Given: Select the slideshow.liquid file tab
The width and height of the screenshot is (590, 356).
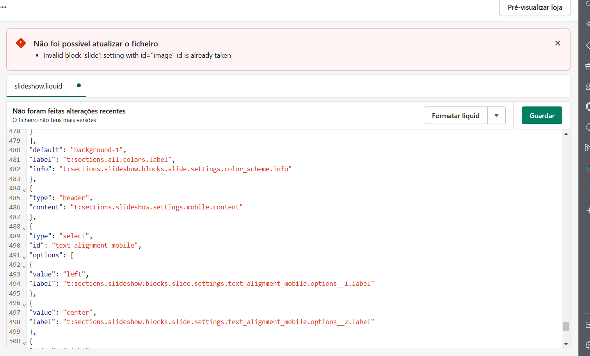Looking at the screenshot, I should click(38, 86).
